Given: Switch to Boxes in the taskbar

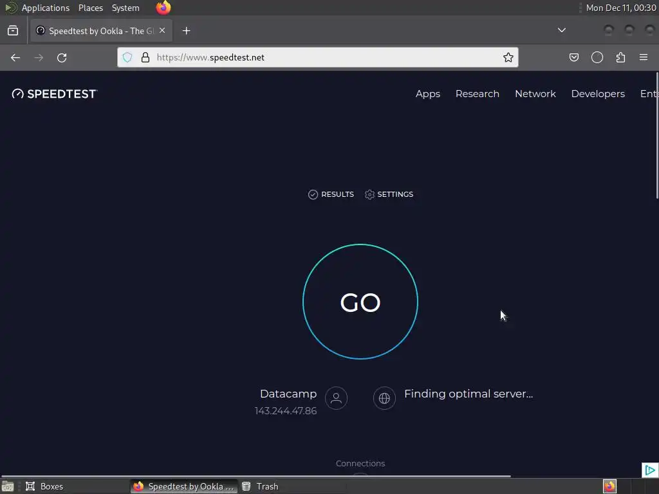Looking at the screenshot, I should point(44,486).
